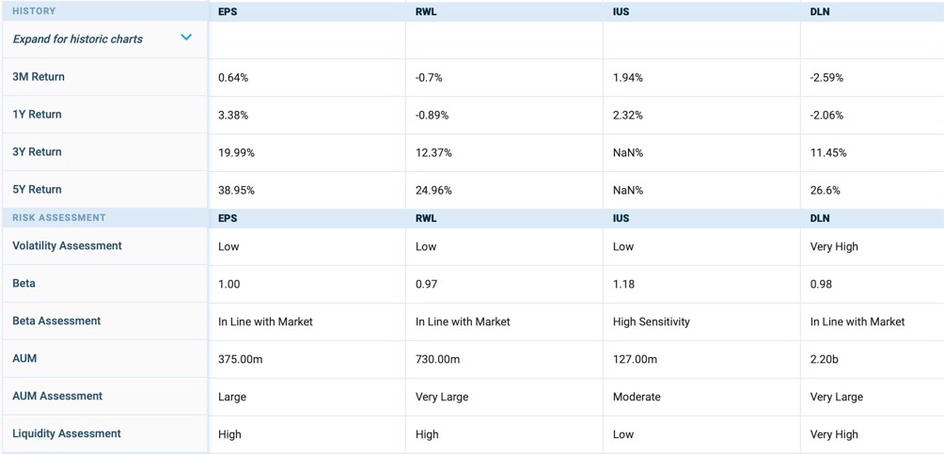The height and width of the screenshot is (454, 944).
Task: Click the Volatility Assessment row label
Action: pyautogui.click(x=67, y=246)
